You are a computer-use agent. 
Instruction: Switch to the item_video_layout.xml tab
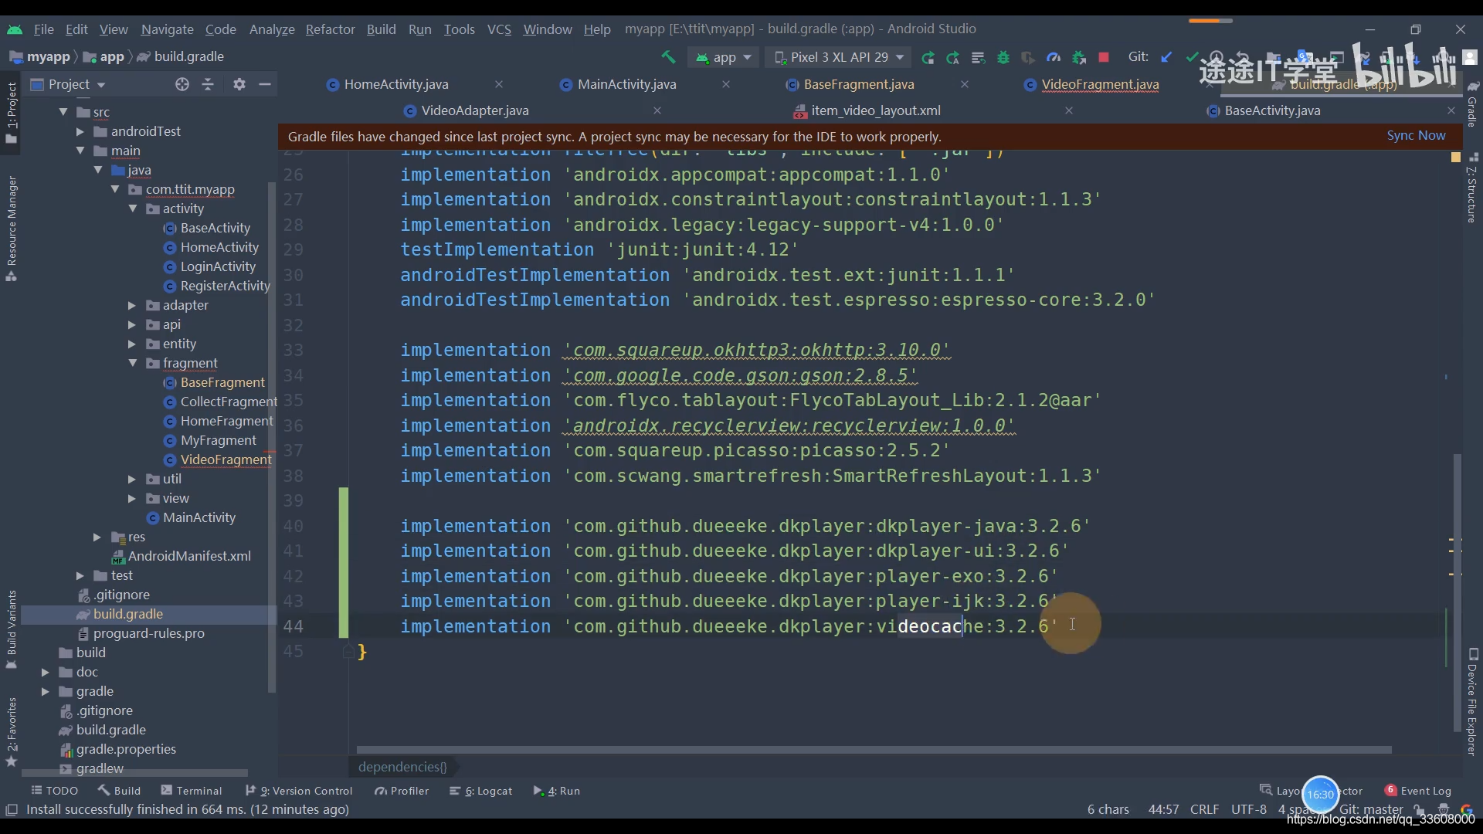click(x=875, y=110)
